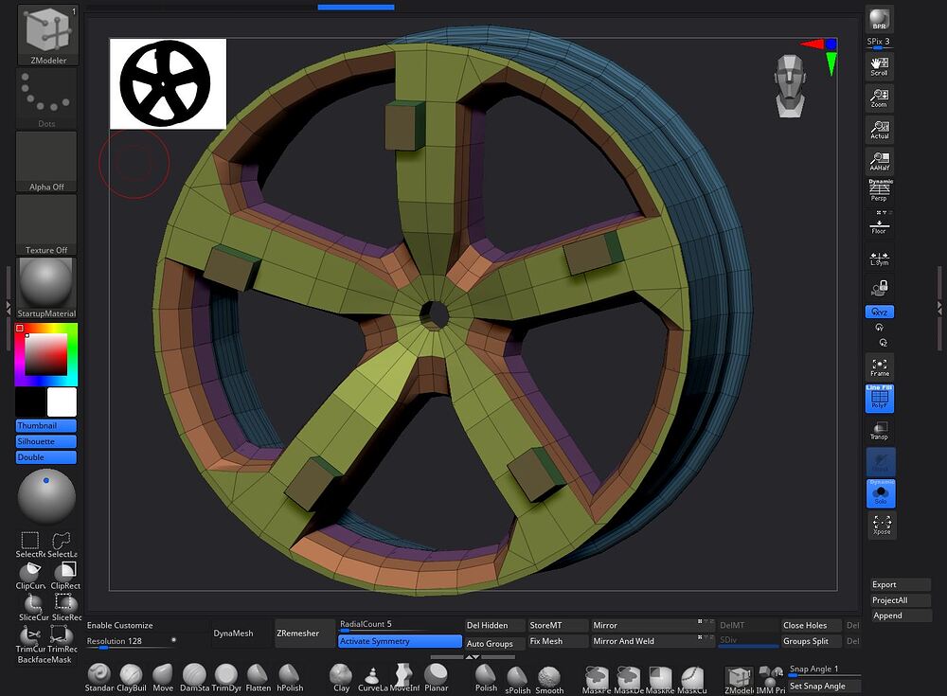
Task: Pick the MoveInfiniteDepth brush
Action: [x=404, y=678]
